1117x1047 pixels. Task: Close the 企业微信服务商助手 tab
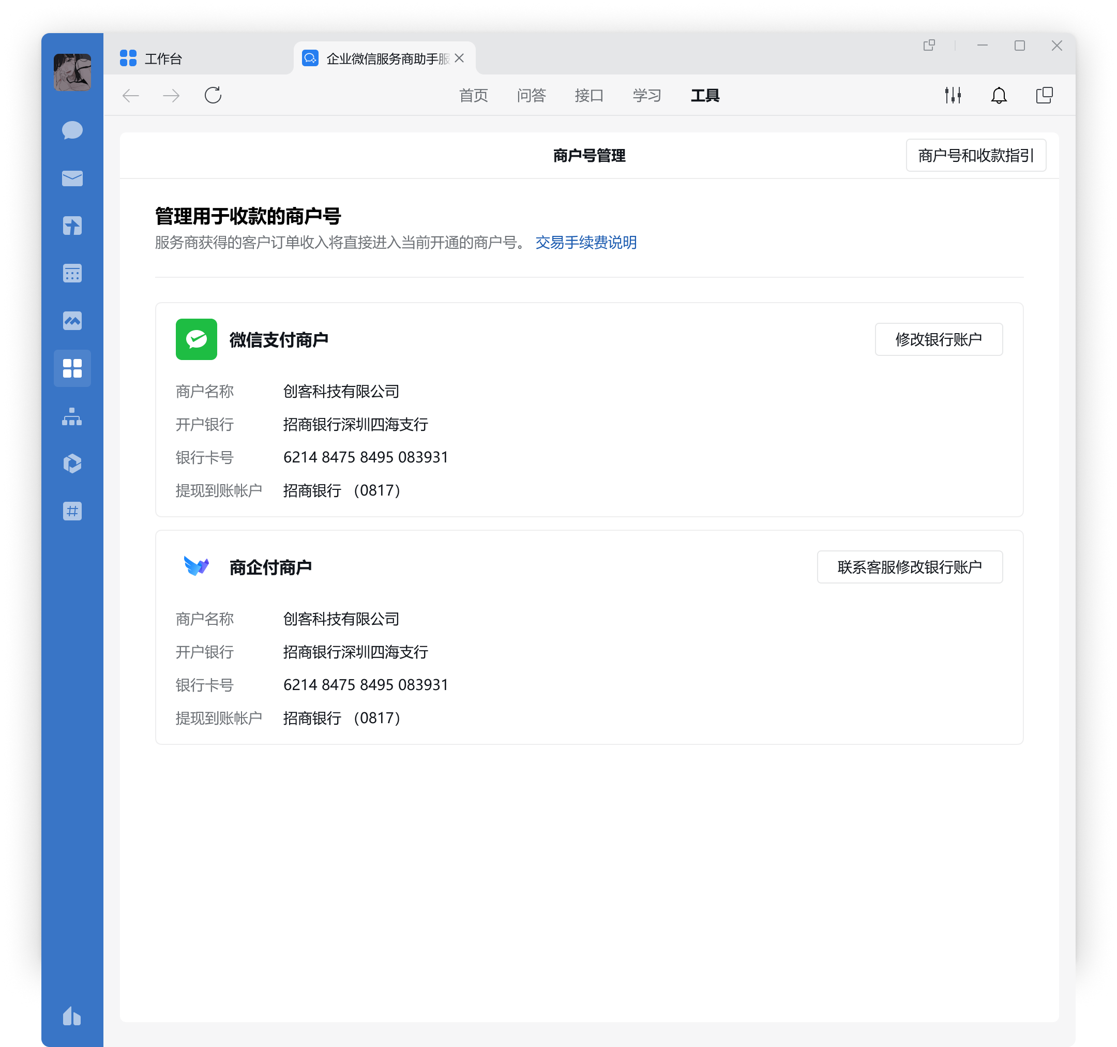pyautogui.click(x=459, y=58)
